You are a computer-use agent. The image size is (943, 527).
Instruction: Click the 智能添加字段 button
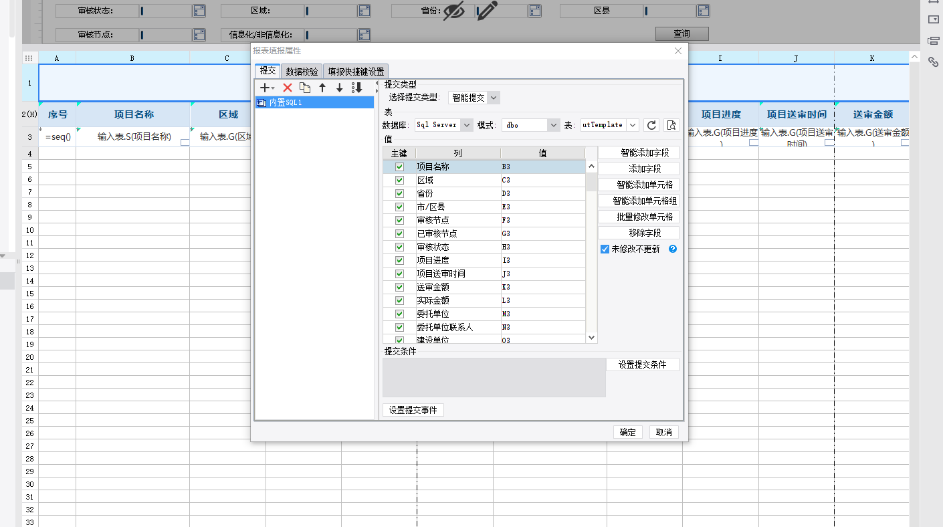pyautogui.click(x=639, y=152)
